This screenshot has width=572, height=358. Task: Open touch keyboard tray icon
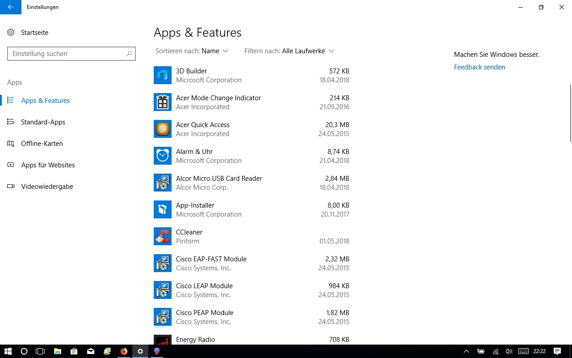click(523, 351)
